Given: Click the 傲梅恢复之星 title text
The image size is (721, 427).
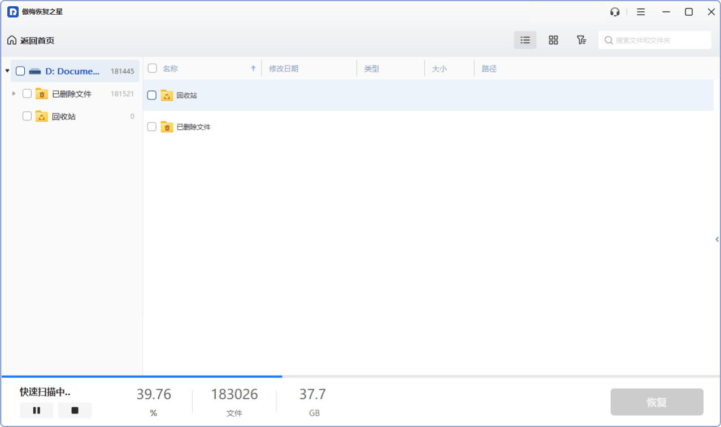Looking at the screenshot, I should point(42,12).
